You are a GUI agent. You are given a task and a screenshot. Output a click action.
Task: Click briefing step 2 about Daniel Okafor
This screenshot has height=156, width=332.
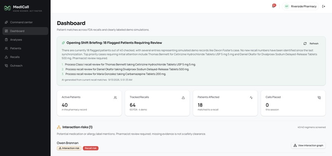(x=127, y=69)
